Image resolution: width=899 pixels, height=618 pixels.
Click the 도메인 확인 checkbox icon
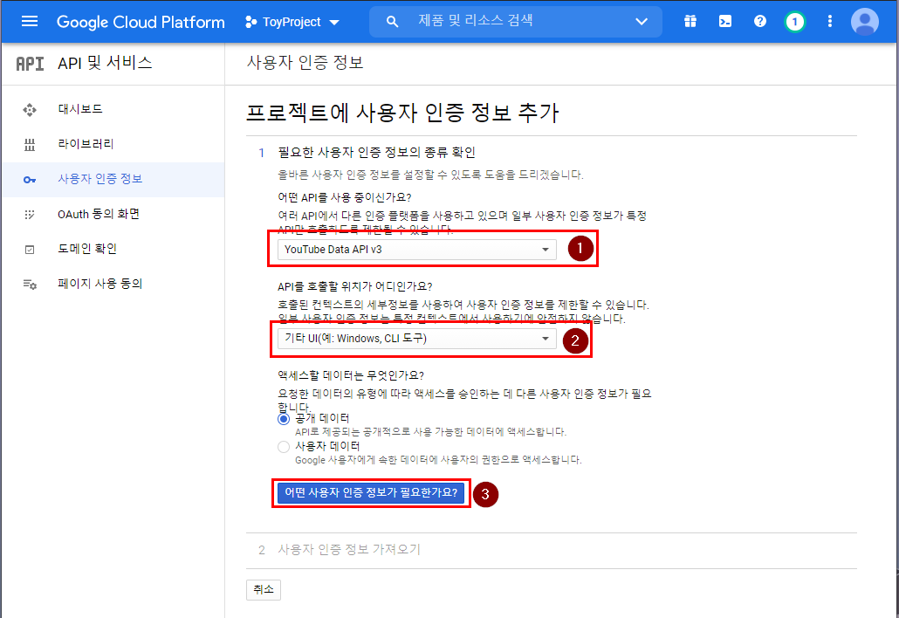coord(30,250)
